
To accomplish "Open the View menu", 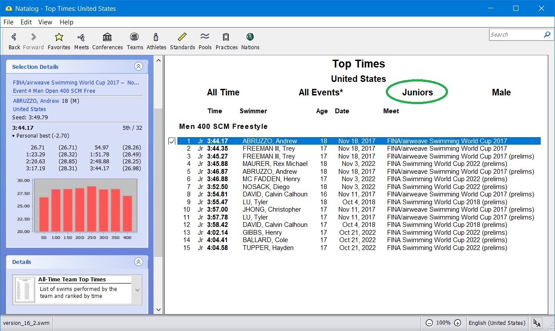I will click(x=45, y=22).
